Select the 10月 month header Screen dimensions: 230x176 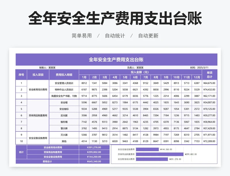tap(176, 77)
